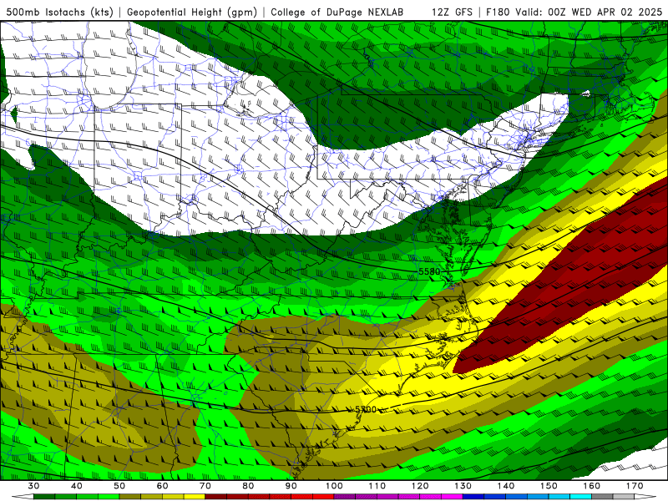Select the dark maroon 70-75 kt legend swatch
The width and height of the screenshot is (668, 501).
point(216,497)
